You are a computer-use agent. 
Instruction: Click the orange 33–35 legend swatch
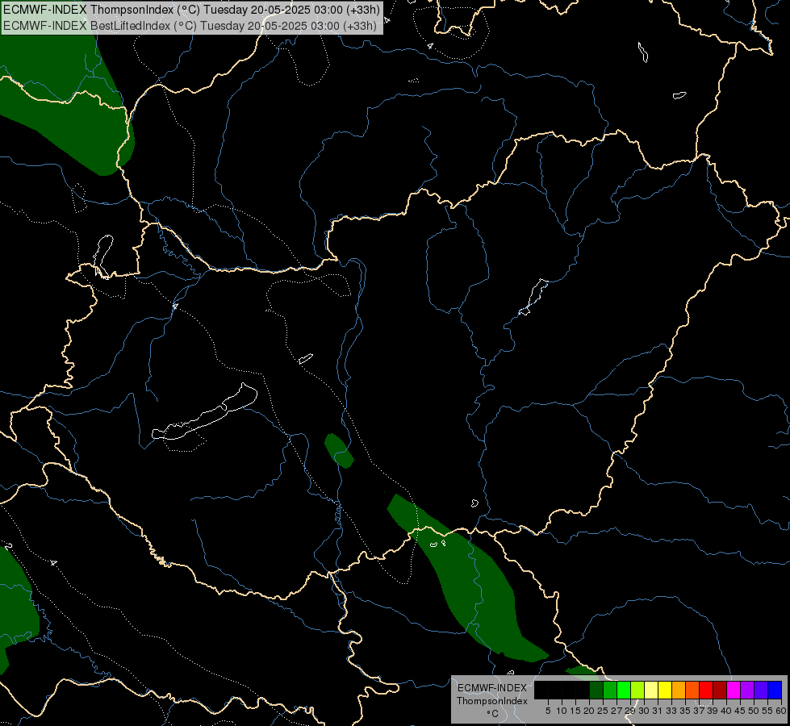tap(679, 690)
